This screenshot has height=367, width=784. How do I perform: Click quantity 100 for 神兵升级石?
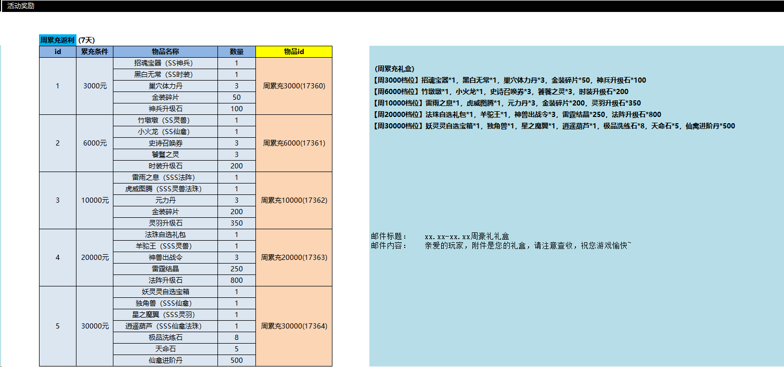point(237,109)
